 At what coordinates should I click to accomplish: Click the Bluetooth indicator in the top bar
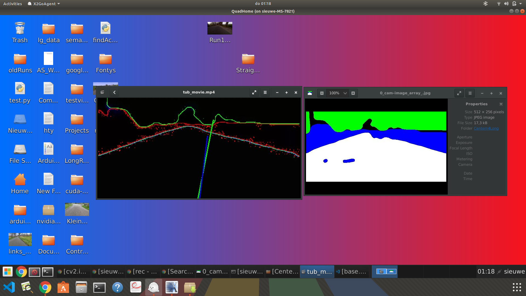(486, 4)
